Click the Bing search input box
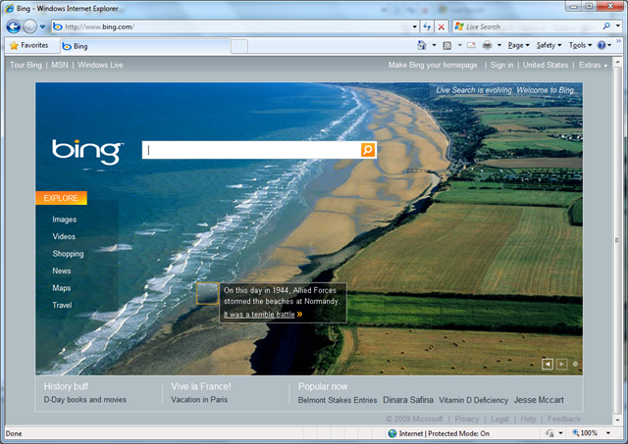The height and width of the screenshot is (444, 628). 251,150
